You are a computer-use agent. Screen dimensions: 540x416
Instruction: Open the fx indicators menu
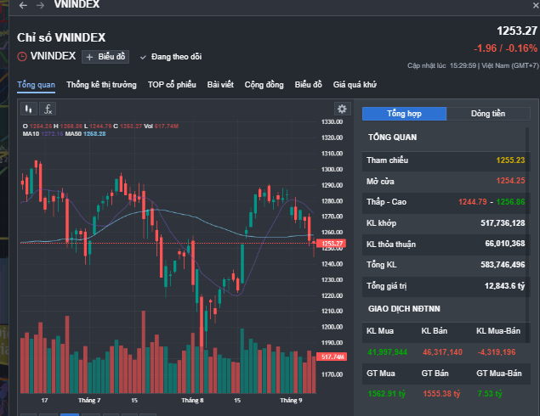pos(48,109)
